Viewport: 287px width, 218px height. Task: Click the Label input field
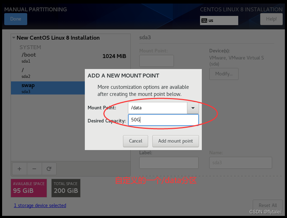[169, 163]
